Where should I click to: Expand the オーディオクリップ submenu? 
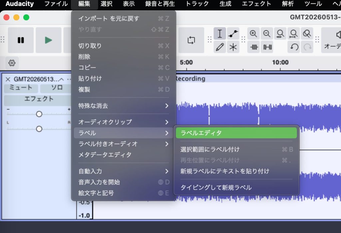(x=124, y=122)
